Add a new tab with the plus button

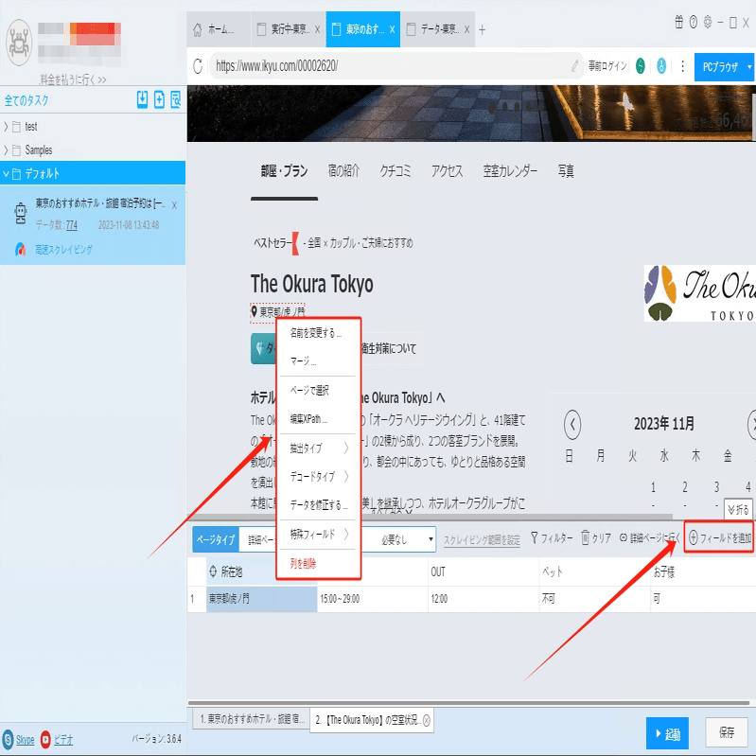(x=483, y=30)
